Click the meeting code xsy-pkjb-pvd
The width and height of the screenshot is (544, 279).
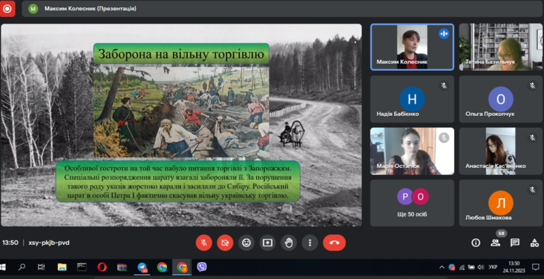[x=49, y=243]
